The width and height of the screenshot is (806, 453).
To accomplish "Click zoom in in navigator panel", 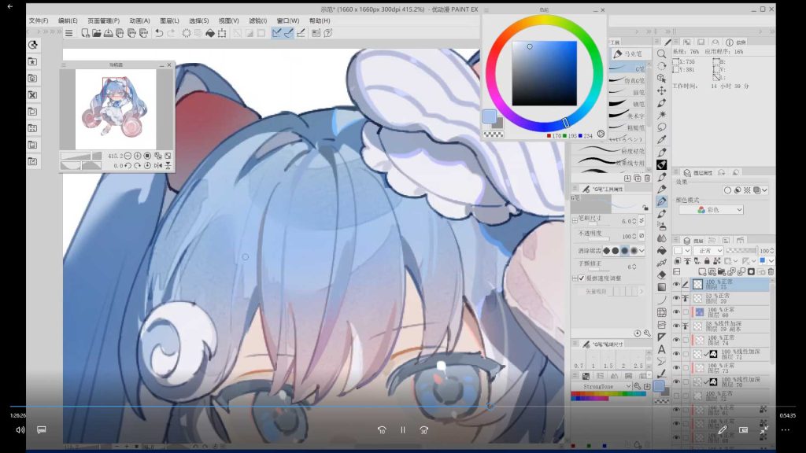I will tap(137, 156).
